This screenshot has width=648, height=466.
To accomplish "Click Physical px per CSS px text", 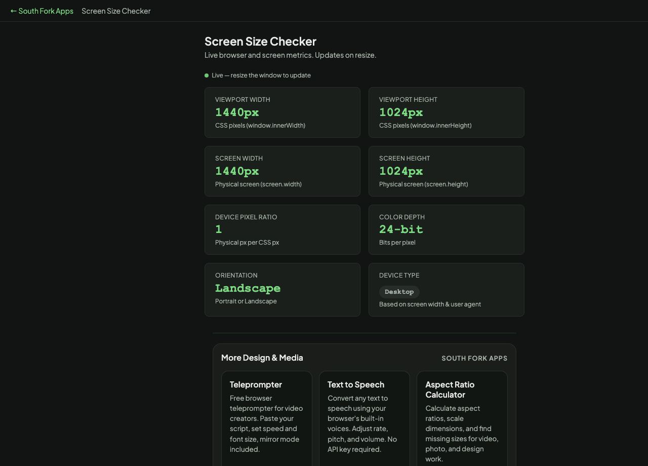I will point(247,242).
